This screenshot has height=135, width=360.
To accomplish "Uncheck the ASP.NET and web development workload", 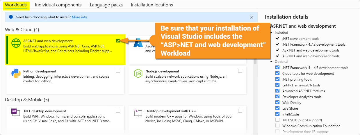I will click(118, 41).
